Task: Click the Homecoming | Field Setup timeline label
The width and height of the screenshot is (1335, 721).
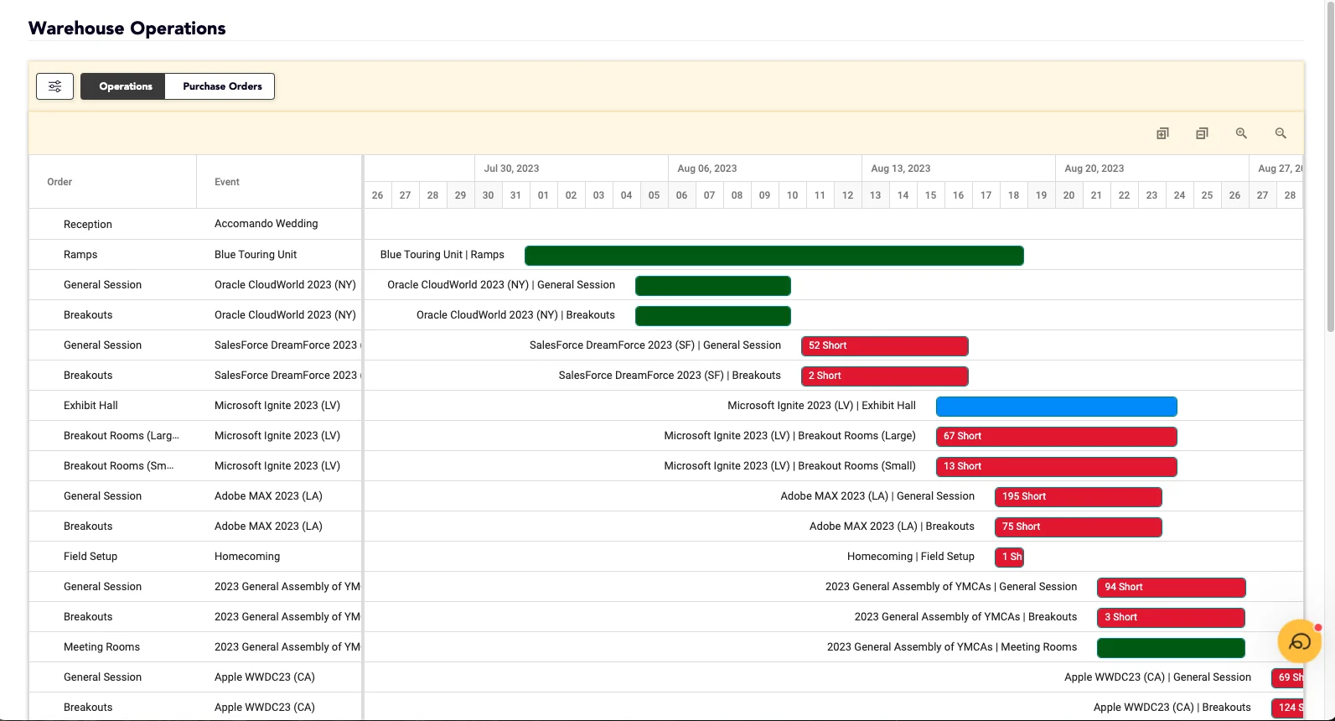Action: pyautogui.click(x=911, y=557)
